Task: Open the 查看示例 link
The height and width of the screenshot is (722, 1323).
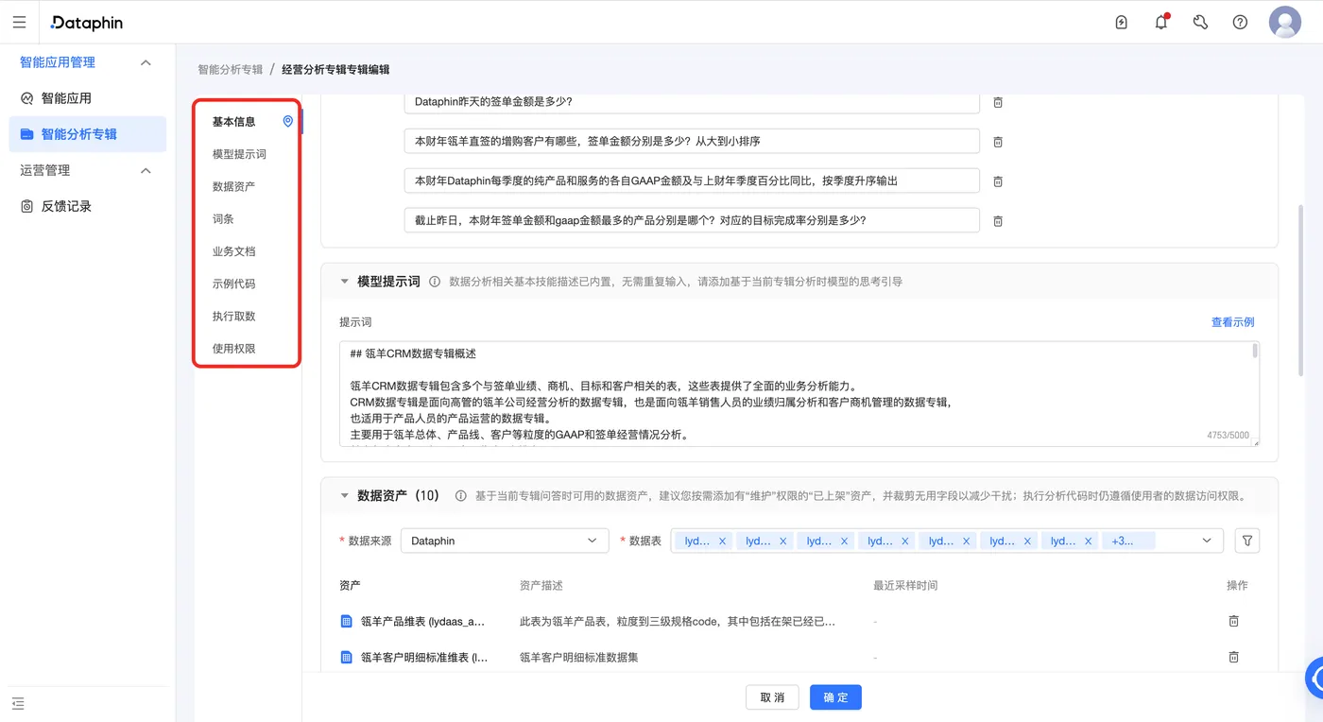Action: point(1233,322)
